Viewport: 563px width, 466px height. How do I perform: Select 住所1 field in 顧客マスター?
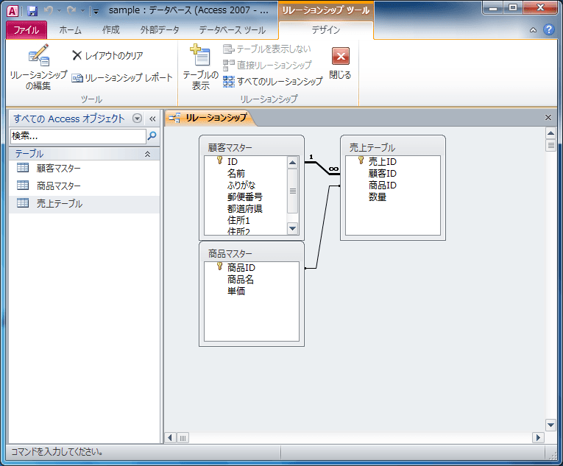pyautogui.click(x=238, y=220)
